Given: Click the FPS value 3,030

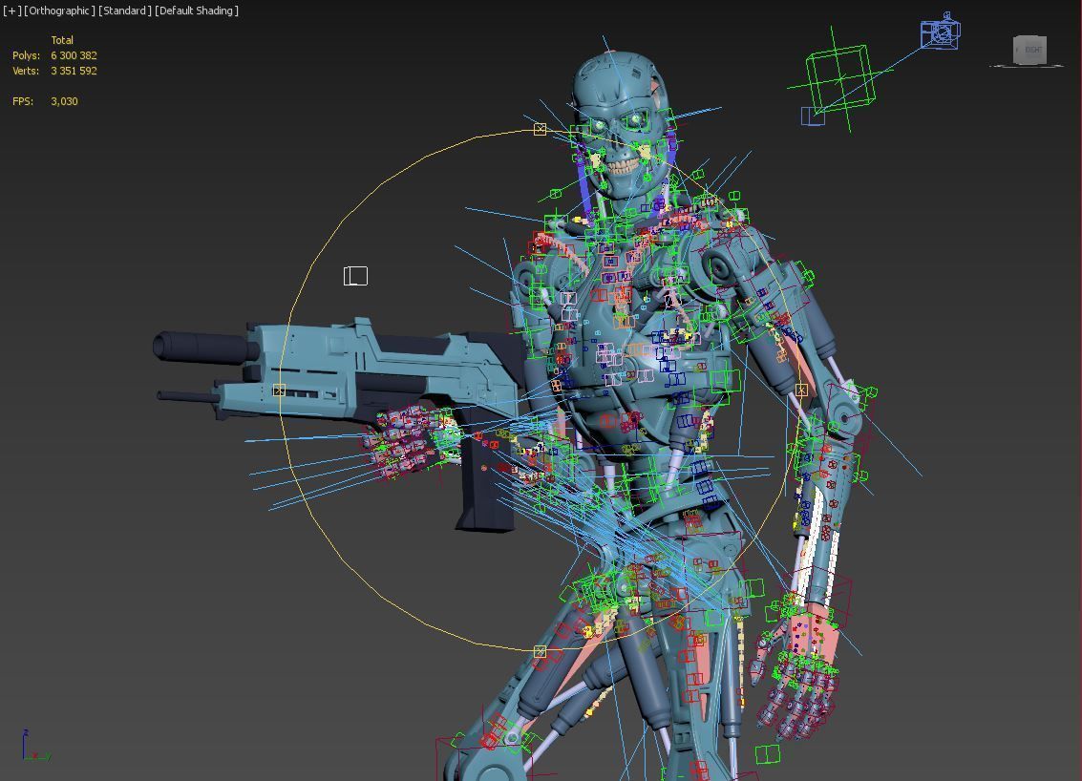Looking at the screenshot, I should [x=64, y=101].
